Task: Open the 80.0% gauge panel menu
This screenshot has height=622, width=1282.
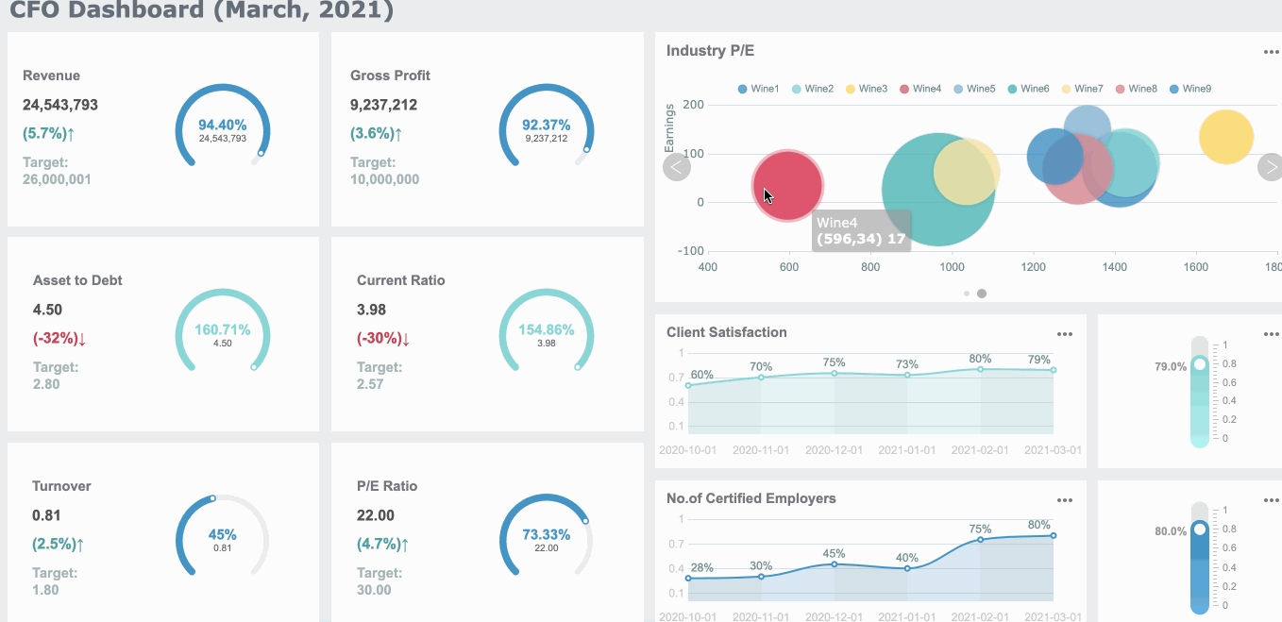Action: point(1272,499)
